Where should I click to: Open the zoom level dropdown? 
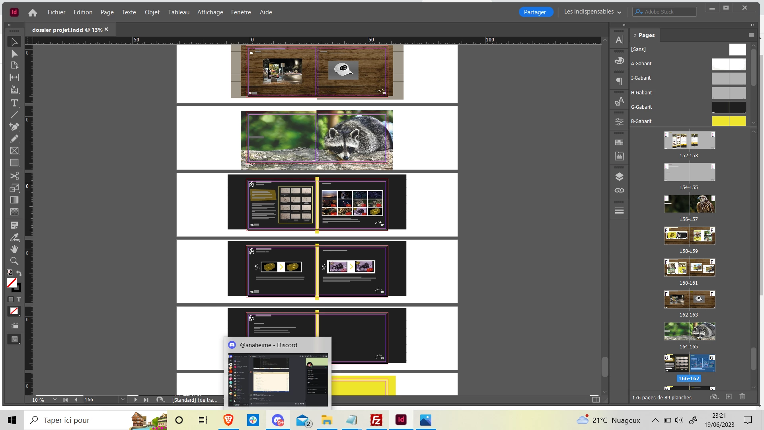click(55, 399)
